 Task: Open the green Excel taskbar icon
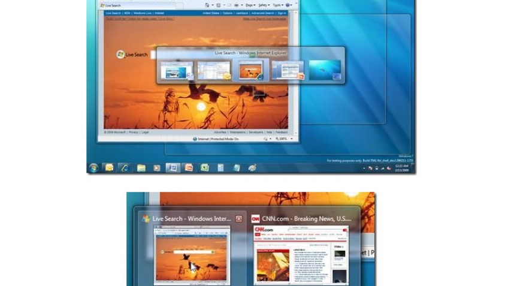(204, 168)
